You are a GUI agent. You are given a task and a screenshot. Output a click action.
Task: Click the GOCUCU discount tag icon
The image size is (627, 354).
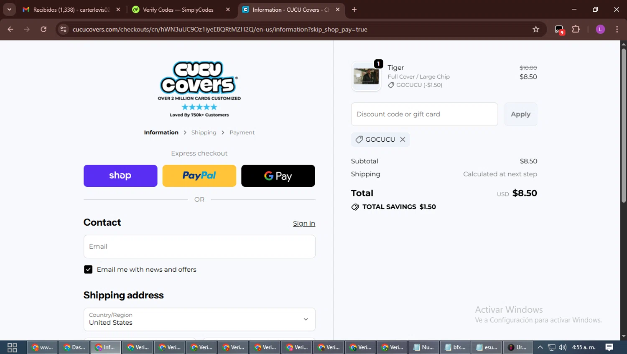(x=359, y=140)
